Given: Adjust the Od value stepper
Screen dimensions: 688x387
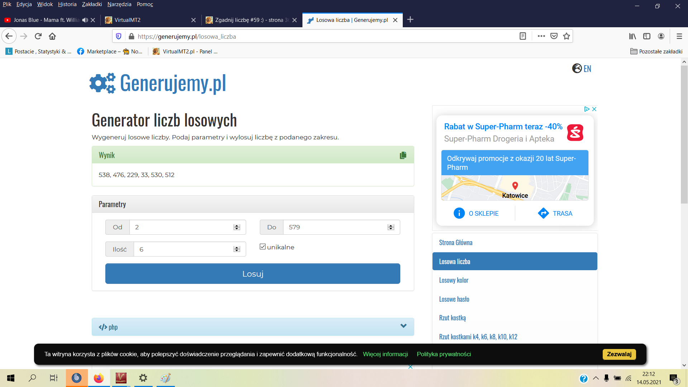Looking at the screenshot, I should [236, 227].
